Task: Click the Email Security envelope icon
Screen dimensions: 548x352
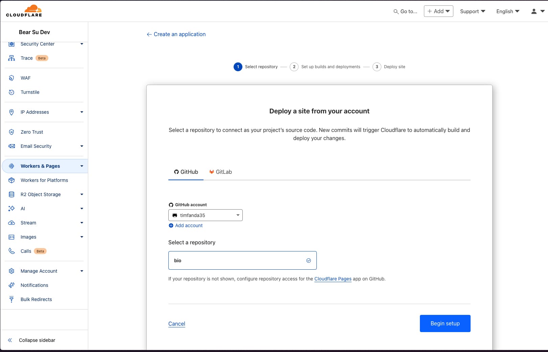Action: coord(11,146)
